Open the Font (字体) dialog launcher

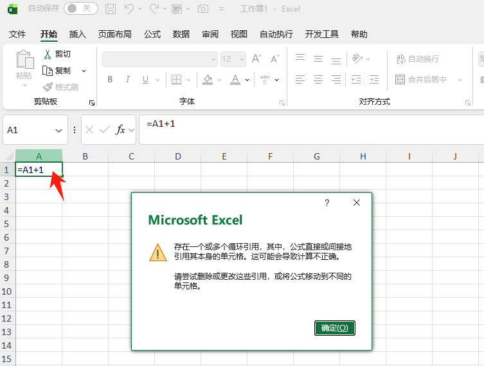coord(282,103)
